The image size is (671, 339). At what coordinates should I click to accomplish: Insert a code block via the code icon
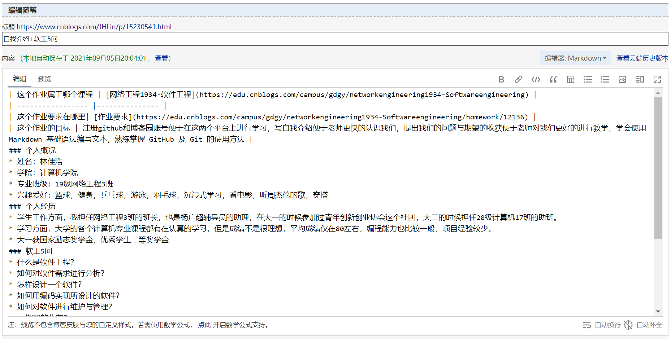point(536,79)
